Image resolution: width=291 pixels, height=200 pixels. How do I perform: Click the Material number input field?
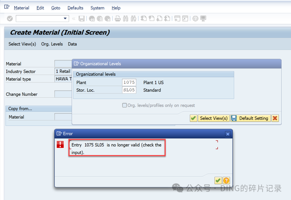(63, 64)
